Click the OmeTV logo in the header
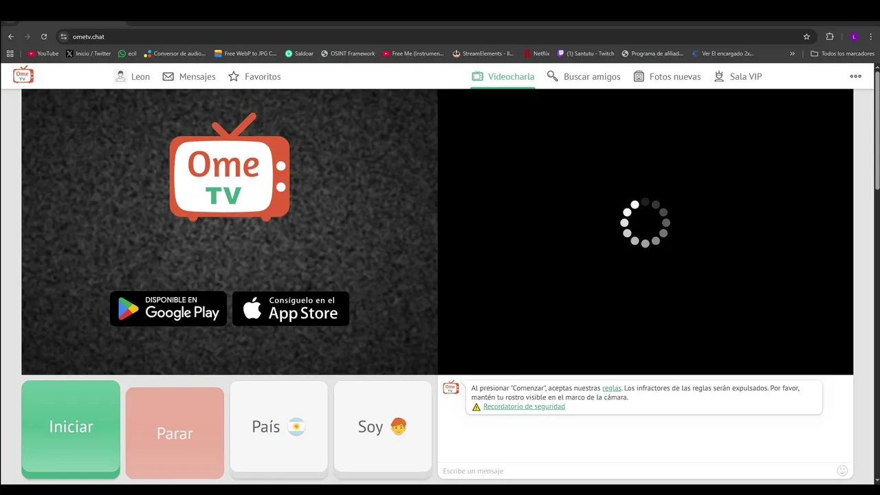This screenshot has width=880, height=495. tap(23, 76)
